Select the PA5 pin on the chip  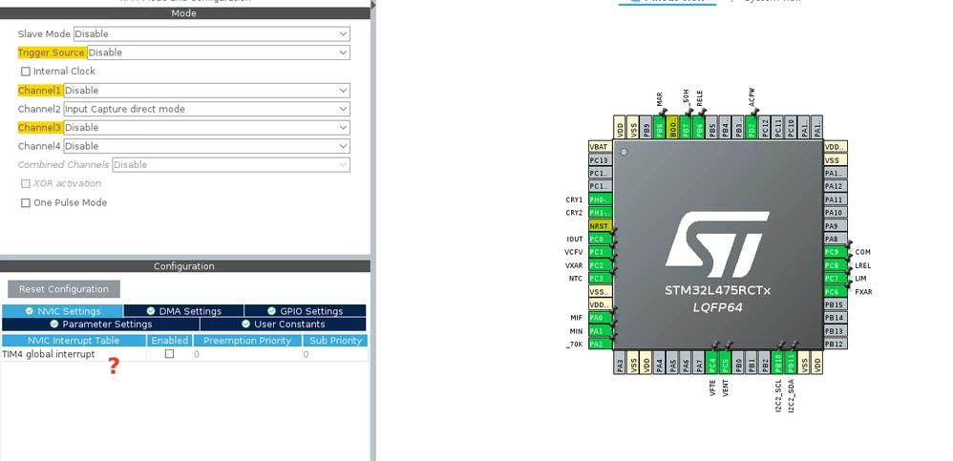pos(672,363)
